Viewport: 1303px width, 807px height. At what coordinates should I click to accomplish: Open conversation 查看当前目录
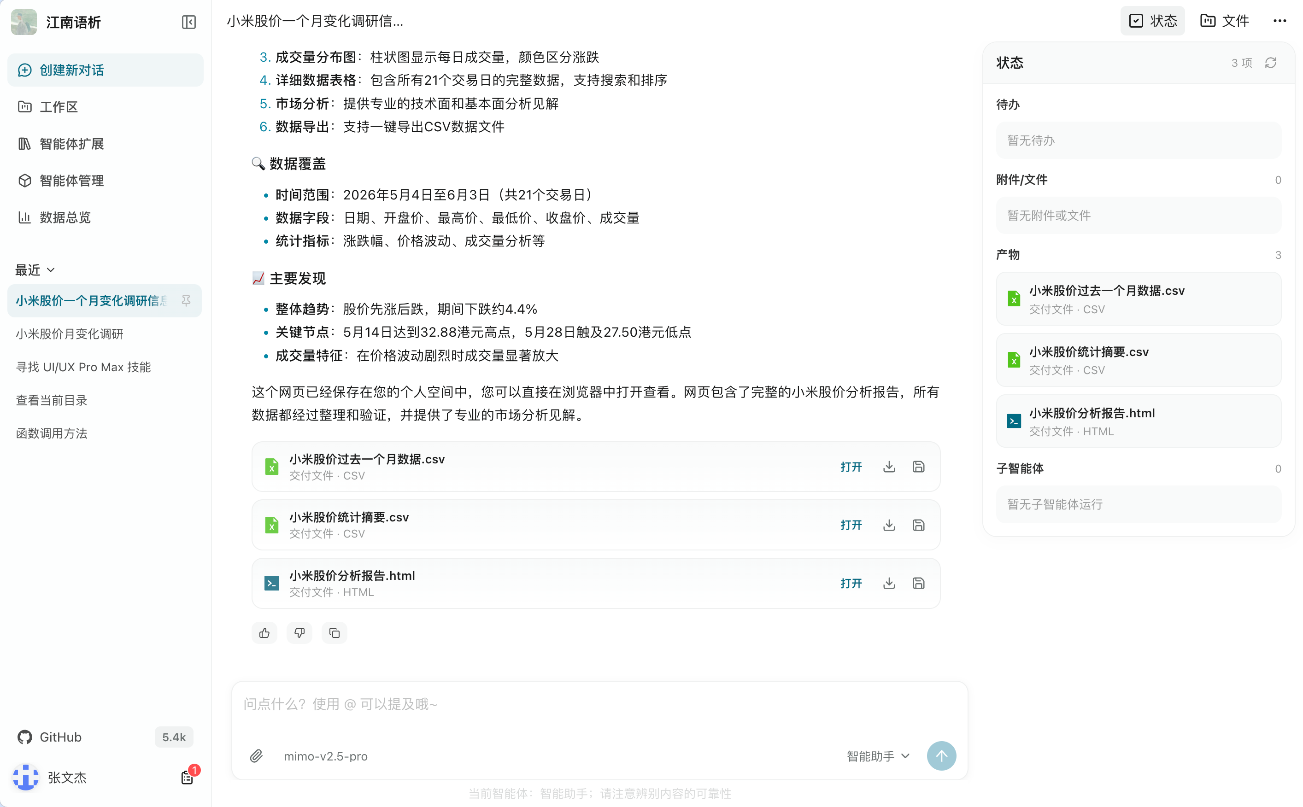pos(105,400)
